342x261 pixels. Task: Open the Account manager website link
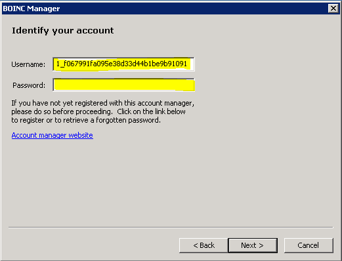(x=53, y=135)
